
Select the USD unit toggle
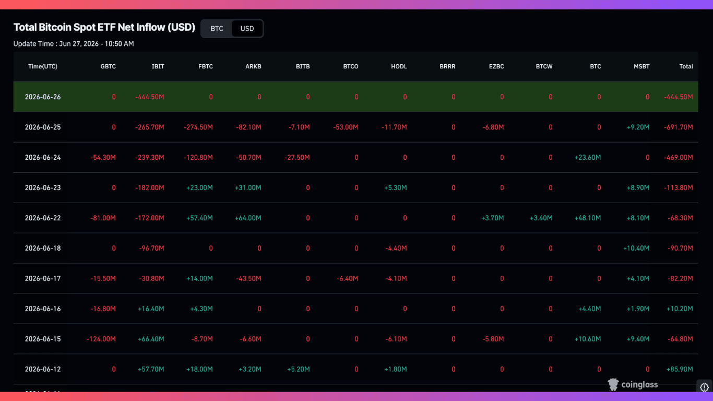pos(247,29)
